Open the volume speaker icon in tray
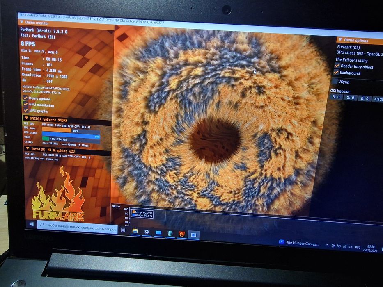 tap(351, 247)
